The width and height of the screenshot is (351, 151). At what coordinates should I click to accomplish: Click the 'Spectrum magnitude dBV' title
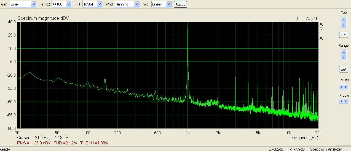(x=43, y=18)
